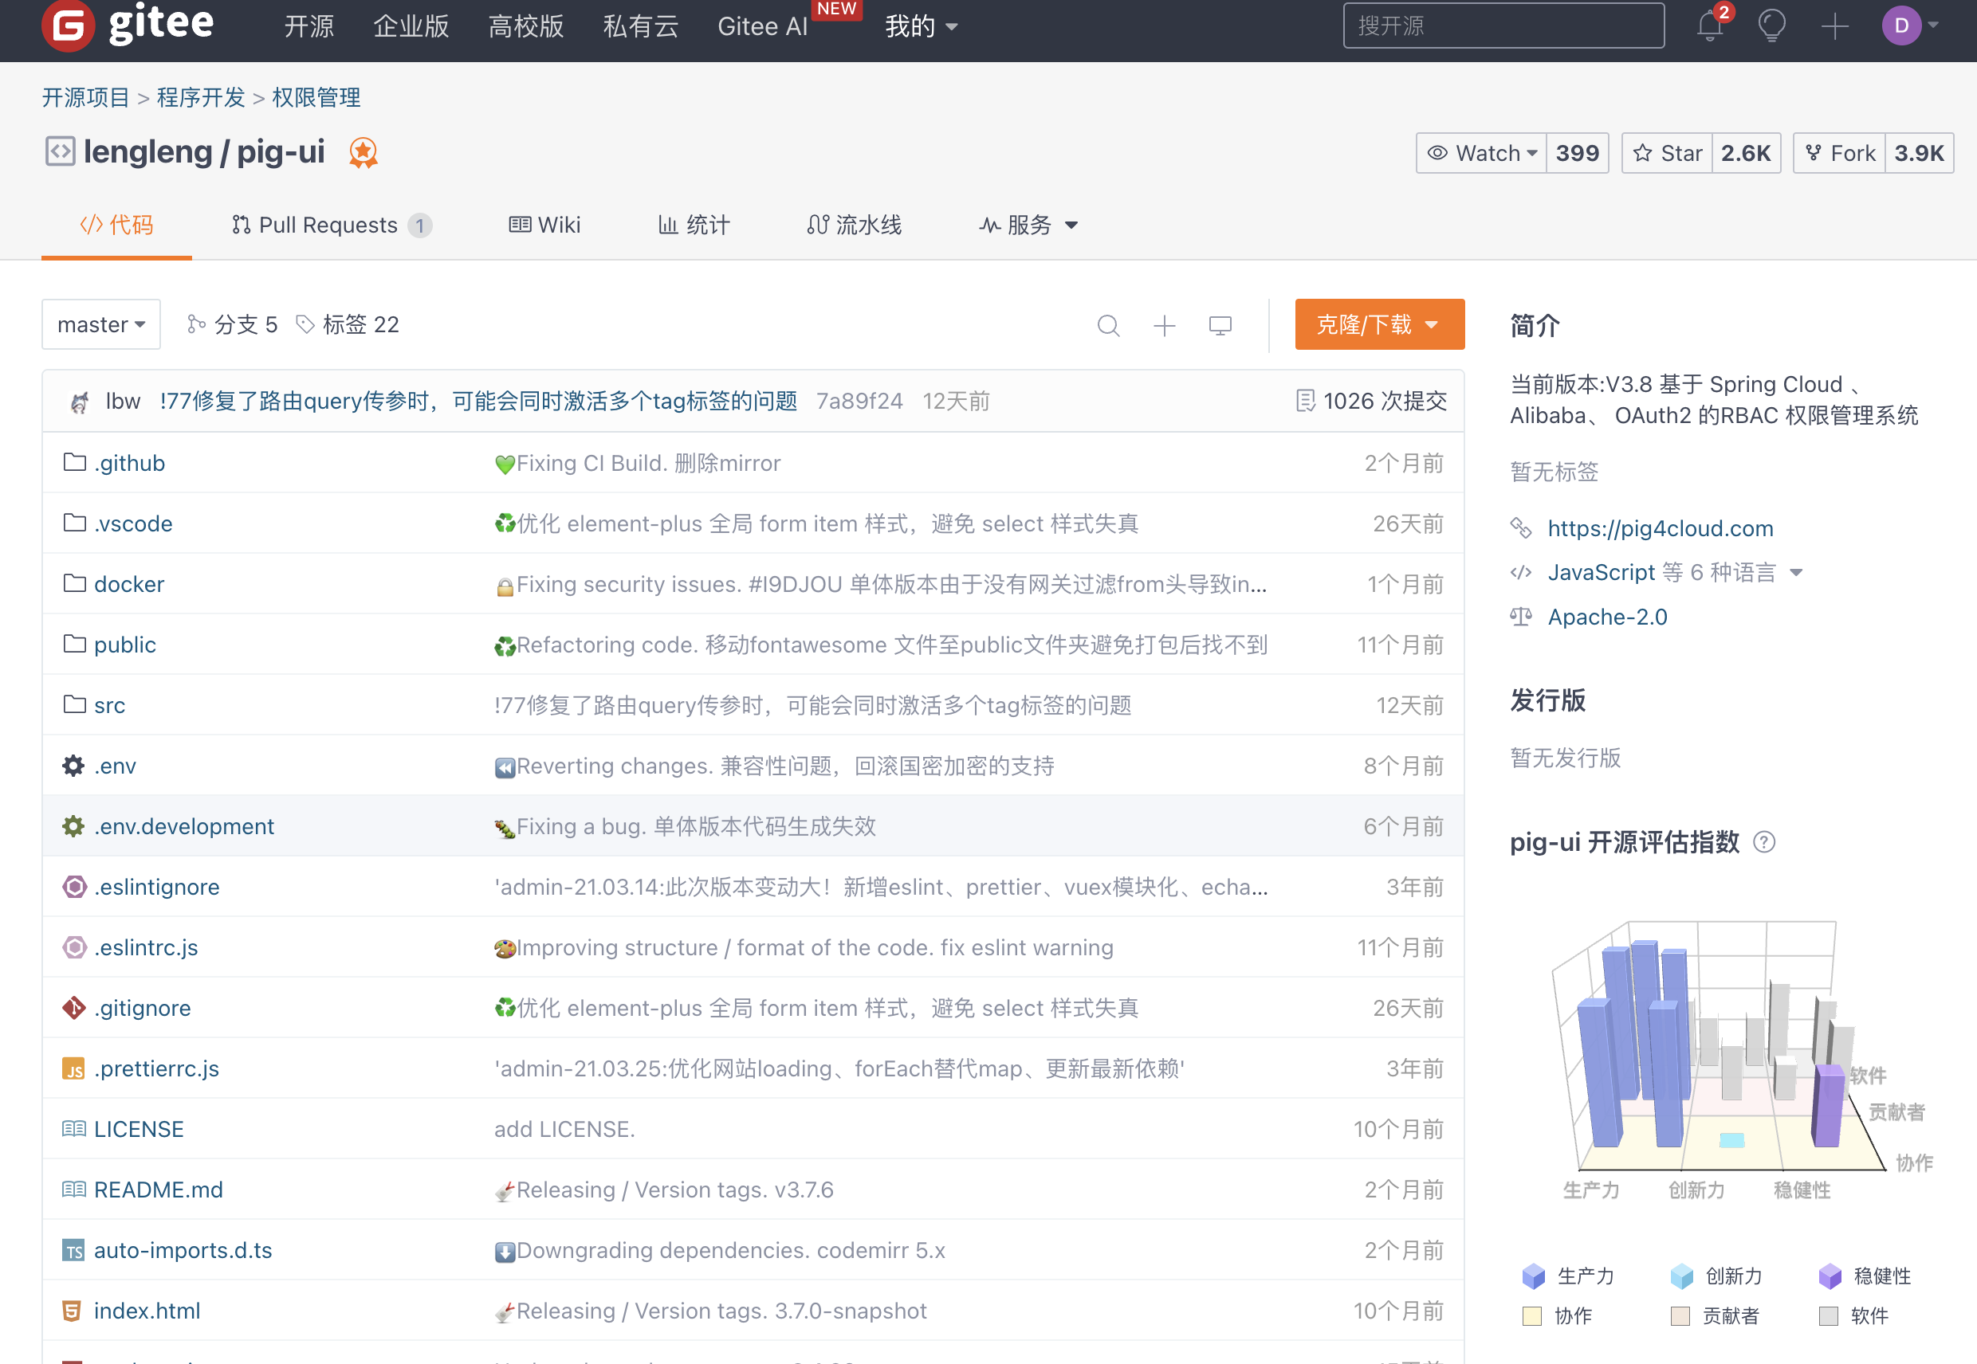1977x1364 pixels.
Task: Open 1026 次提交 commit history
Action: 1370,402
